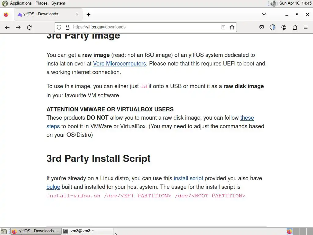
Task: Toggle reader view in the address bar
Action: 223,27
